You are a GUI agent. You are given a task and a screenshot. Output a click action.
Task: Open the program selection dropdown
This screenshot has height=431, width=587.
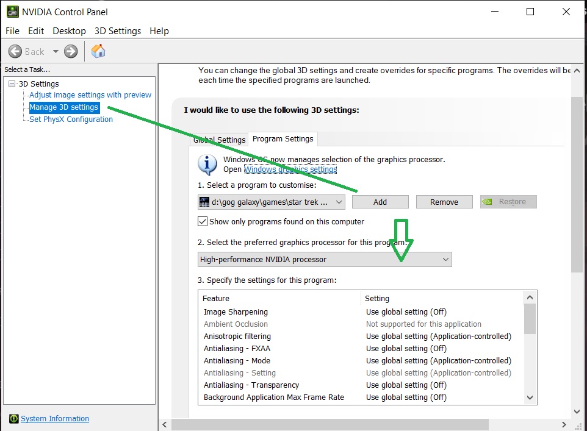271,202
